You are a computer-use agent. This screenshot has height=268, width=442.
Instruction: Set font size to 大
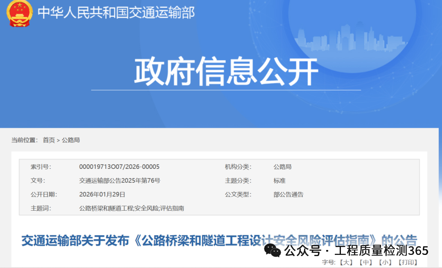click(x=346, y=262)
